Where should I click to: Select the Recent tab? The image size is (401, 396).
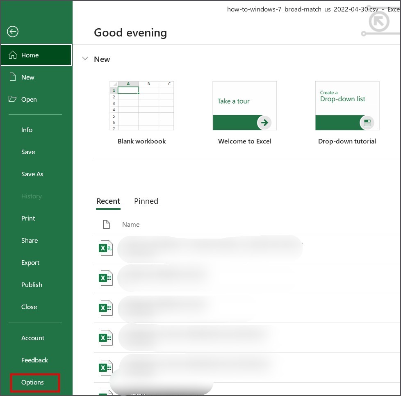coord(108,201)
